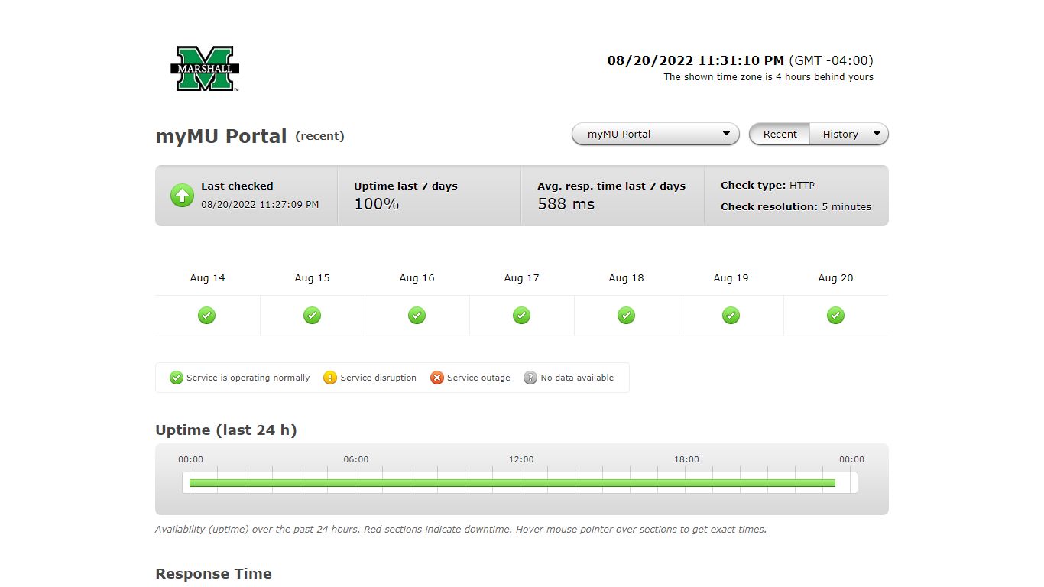Click the Aug 17 date header
The image size is (1044, 587).
pos(521,278)
